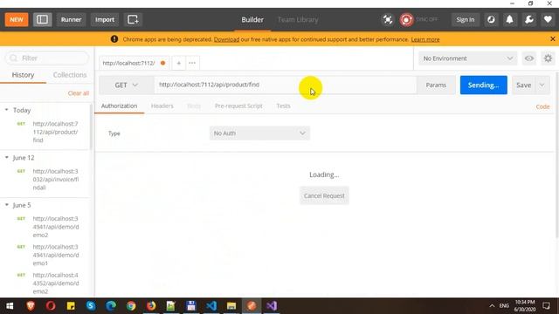Open the Code snippet link

point(542,106)
